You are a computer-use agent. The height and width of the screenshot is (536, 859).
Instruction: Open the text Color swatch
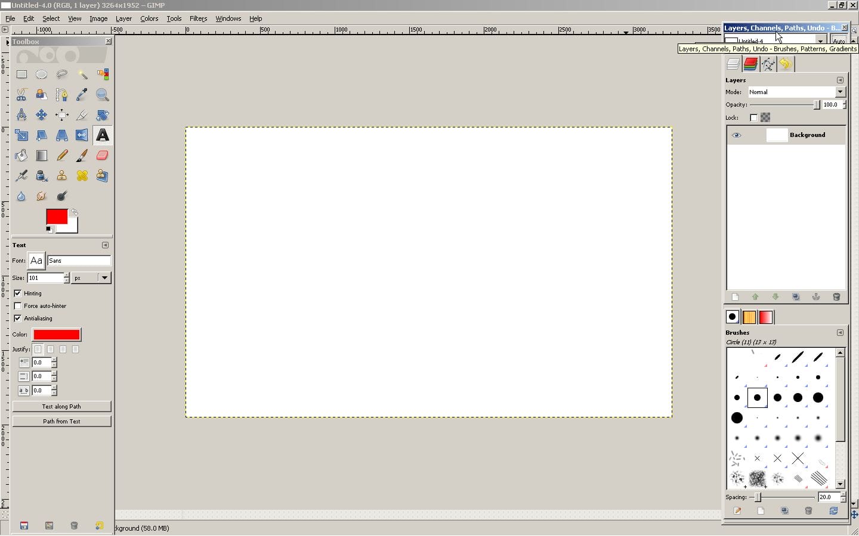coord(57,334)
